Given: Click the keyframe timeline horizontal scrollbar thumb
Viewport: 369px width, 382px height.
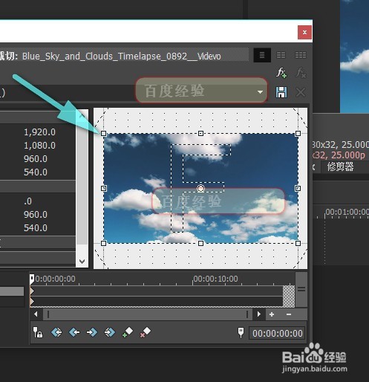Looking at the screenshot, I should click(x=148, y=314).
